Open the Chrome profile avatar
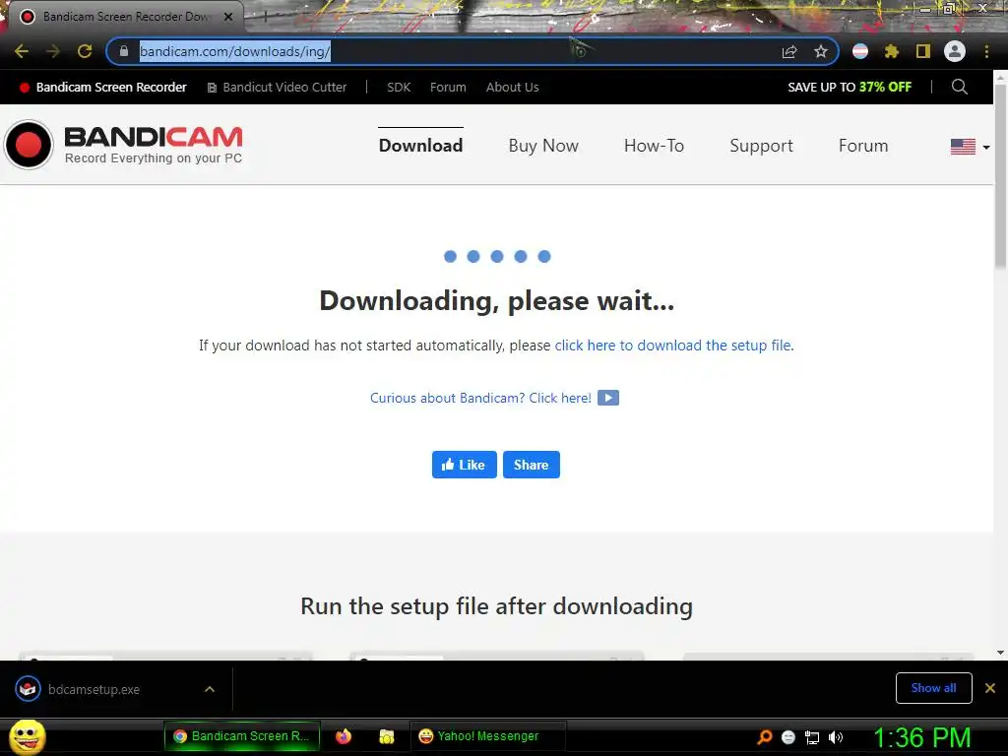 point(955,51)
